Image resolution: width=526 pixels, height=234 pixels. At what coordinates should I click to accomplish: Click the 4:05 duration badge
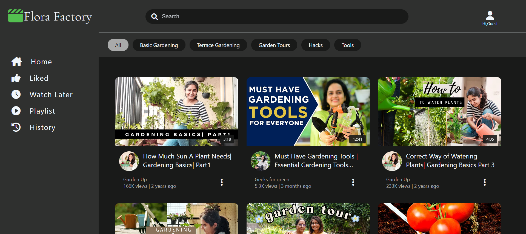pos(490,139)
